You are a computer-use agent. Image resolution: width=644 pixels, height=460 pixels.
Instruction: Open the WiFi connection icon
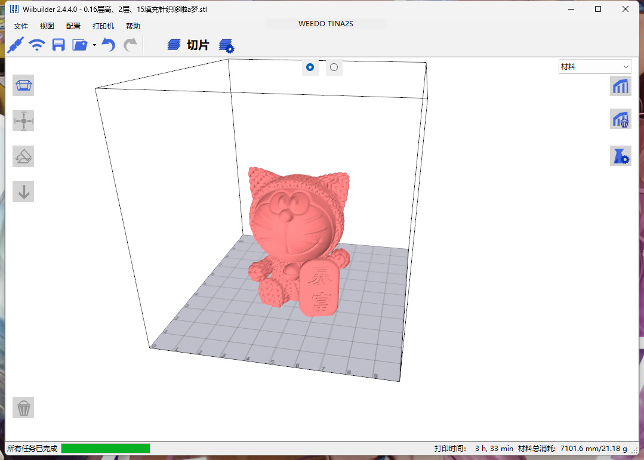[37, 45]
